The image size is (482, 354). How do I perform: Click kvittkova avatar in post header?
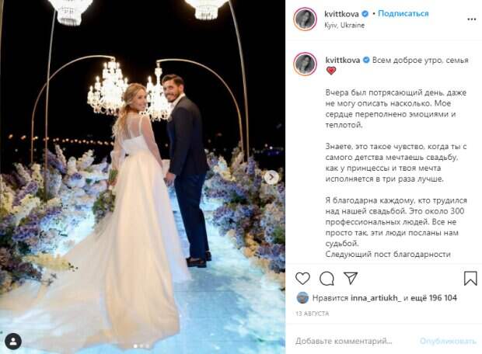pos(305,19)
